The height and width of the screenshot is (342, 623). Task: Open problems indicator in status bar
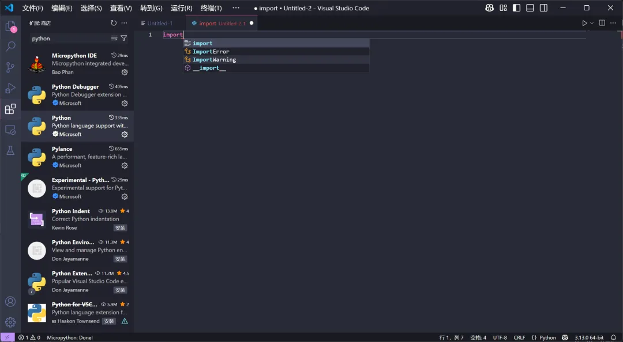point(29,337)
